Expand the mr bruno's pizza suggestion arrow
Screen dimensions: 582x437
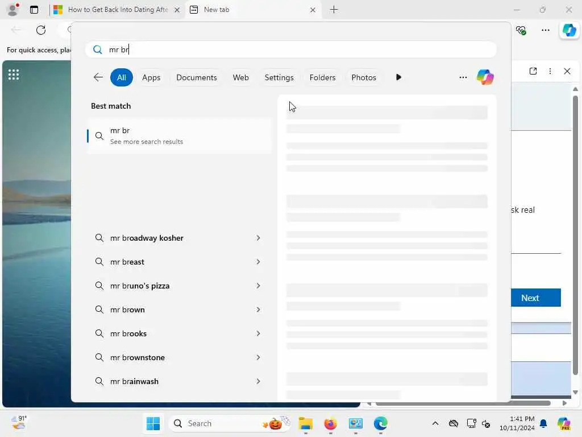tap(258, 286)
